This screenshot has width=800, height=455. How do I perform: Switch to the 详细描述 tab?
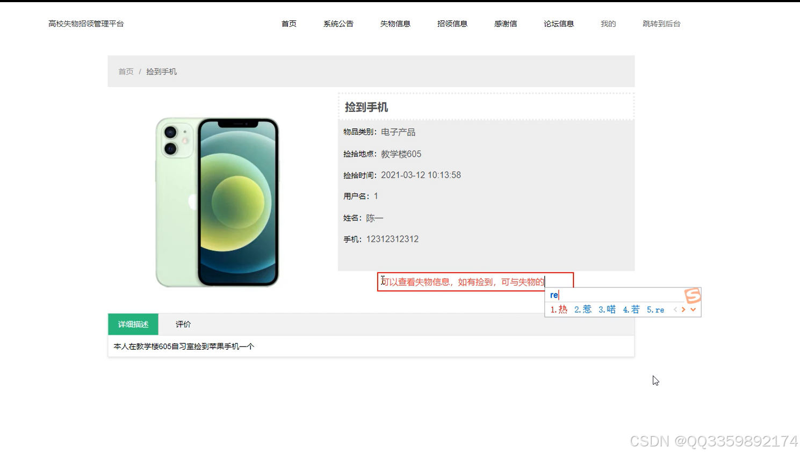pyautogui.click(x=133, y=324)
